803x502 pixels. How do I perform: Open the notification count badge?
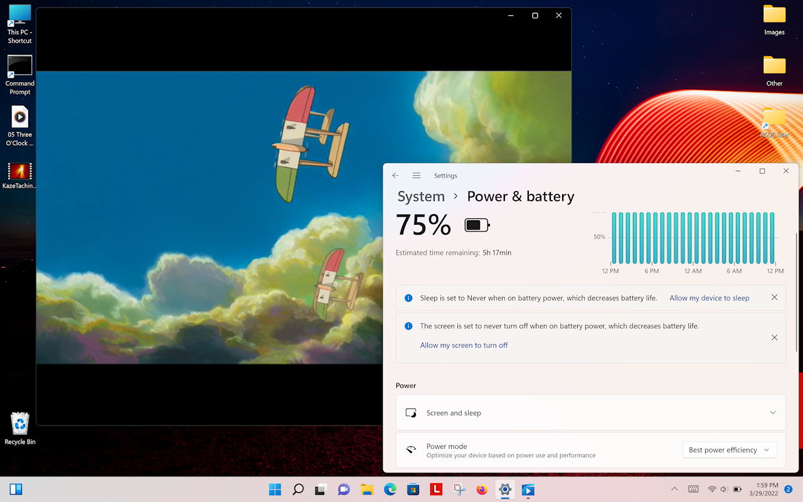tap(788, 489)
